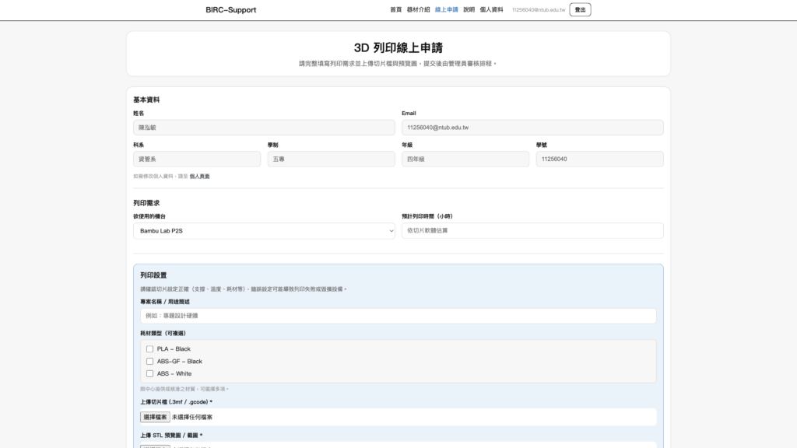Click the 學制 field showing 五專
The image size is (797, 448).
[x=331, y=159]
